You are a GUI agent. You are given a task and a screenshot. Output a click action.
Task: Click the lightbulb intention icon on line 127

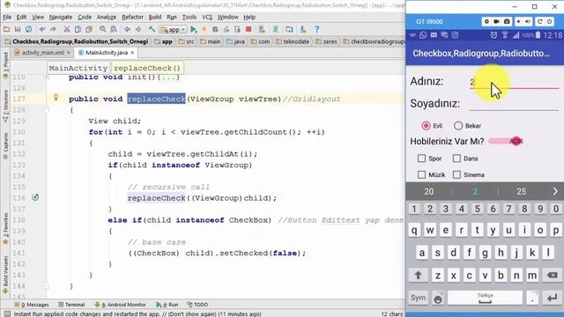pyautogui.click(x=56, y=97)
